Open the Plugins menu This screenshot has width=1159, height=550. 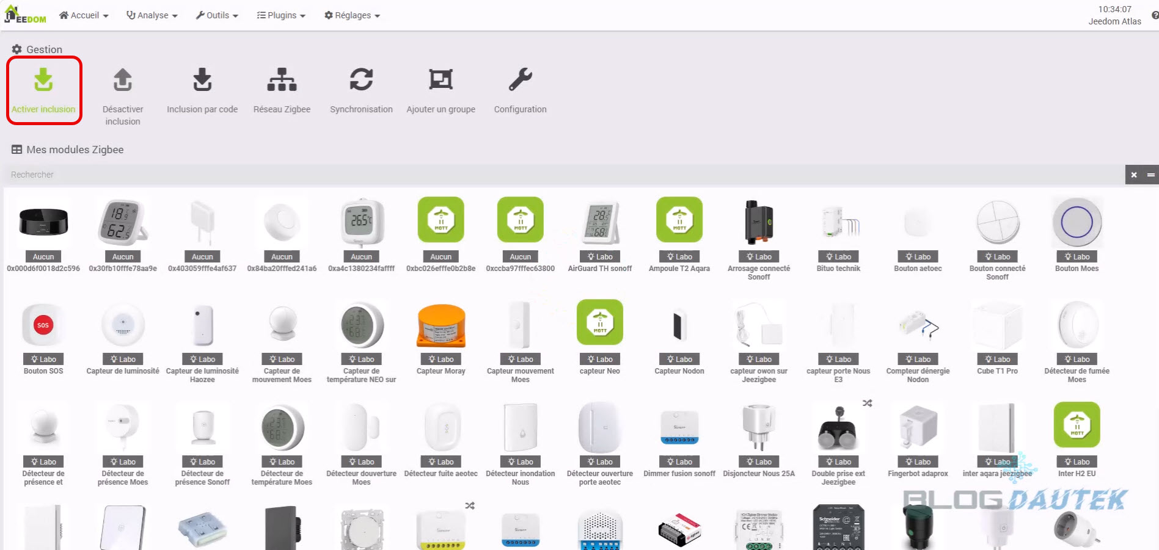pos(281,15)
